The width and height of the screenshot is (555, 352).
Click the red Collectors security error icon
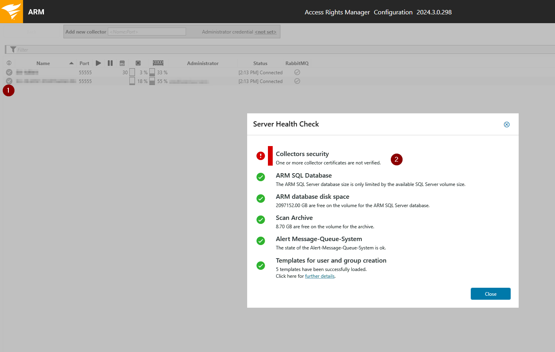[261, 156]
